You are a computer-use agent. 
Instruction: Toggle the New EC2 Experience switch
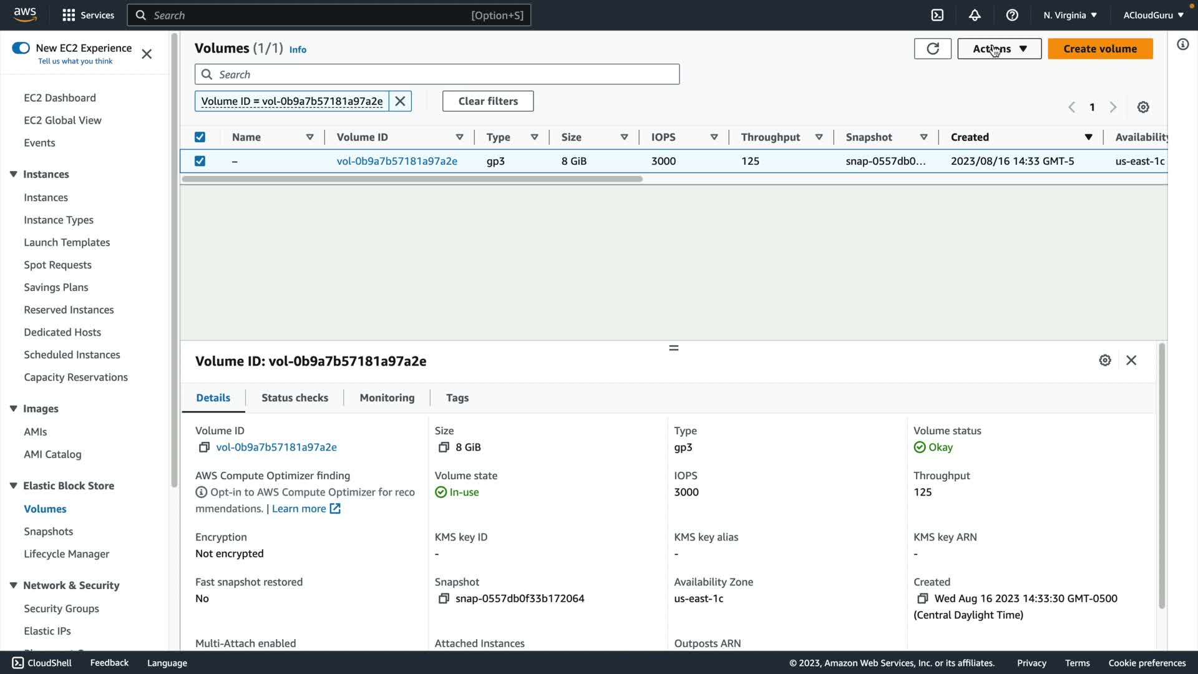click(21, 48)
